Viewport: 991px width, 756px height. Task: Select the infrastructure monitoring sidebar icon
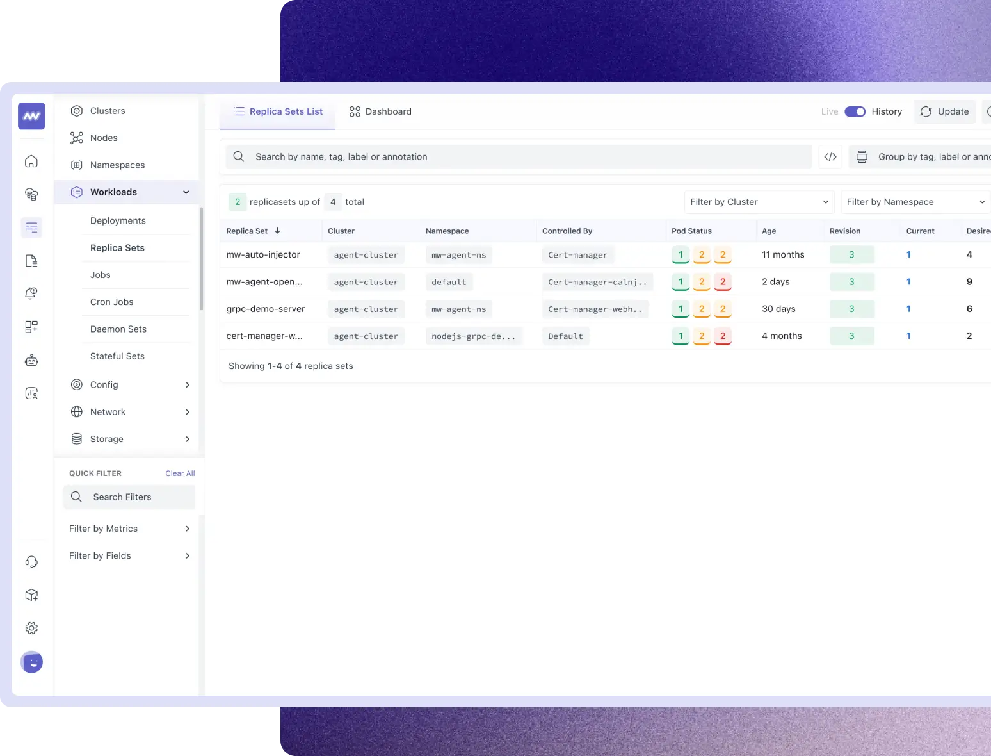tap(31, 194)
